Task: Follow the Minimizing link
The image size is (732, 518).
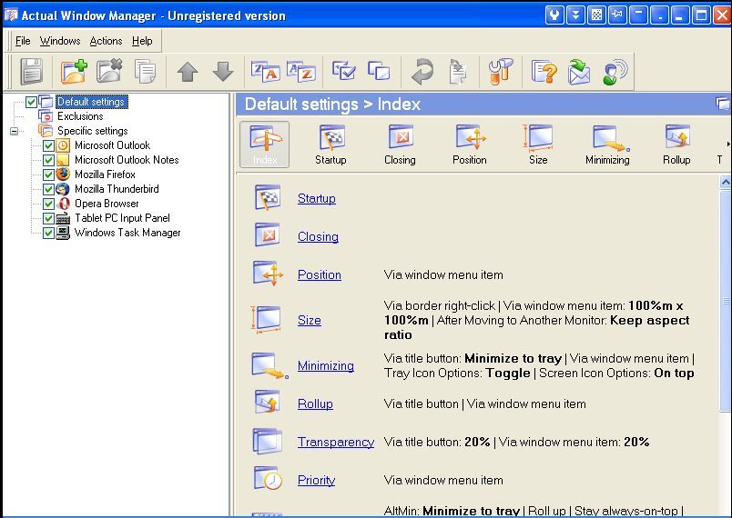Action: coord(326,366)
